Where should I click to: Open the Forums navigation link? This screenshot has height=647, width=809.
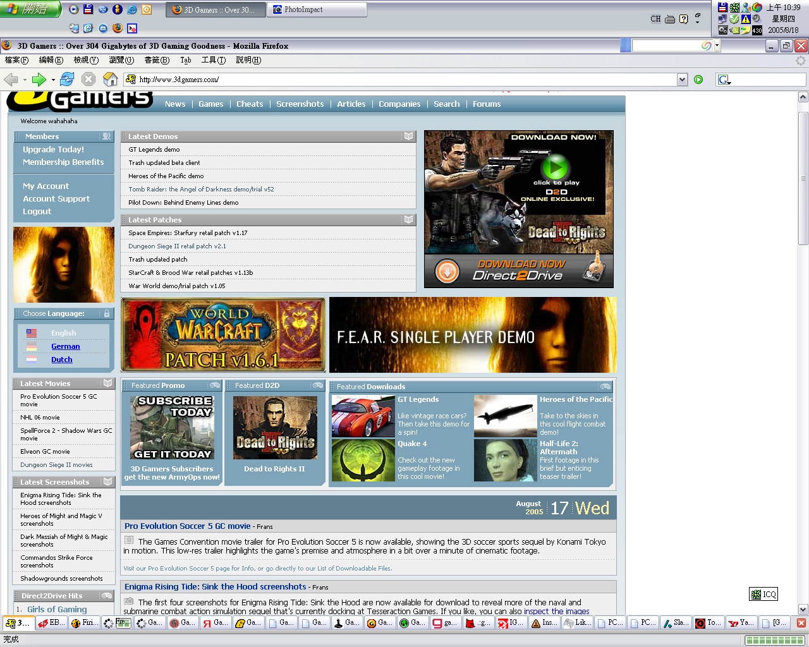pyautogui.click(x=487, y=104)
